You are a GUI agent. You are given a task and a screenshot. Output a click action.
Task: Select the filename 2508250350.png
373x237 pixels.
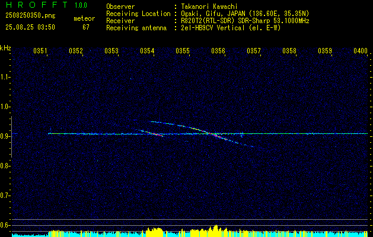tap(30, 16)
